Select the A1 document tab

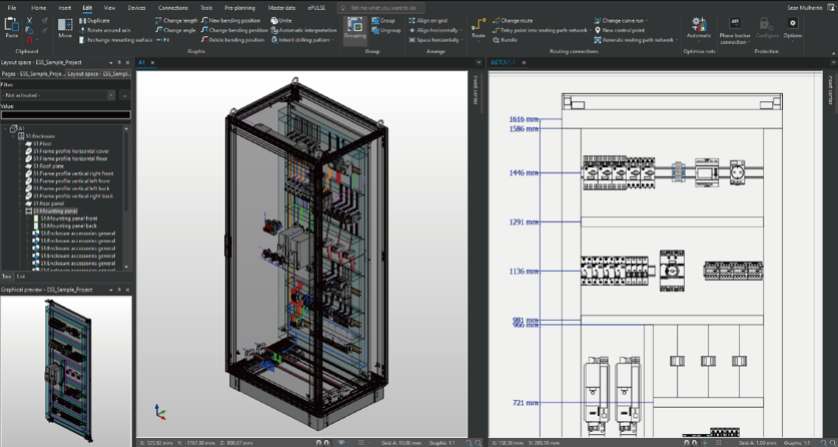click(142, 63)
